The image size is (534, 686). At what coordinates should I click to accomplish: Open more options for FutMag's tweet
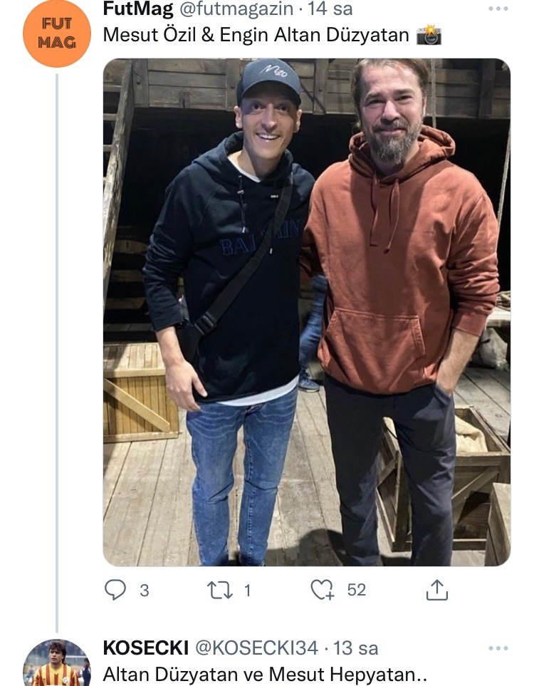coord(498,9)
